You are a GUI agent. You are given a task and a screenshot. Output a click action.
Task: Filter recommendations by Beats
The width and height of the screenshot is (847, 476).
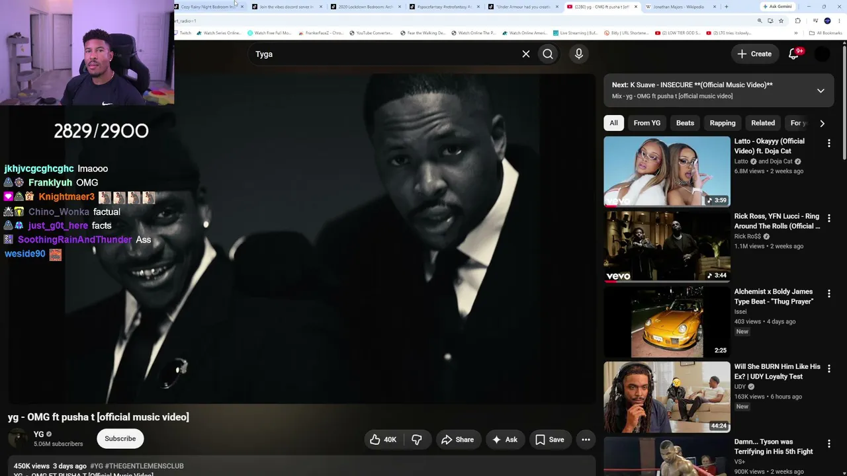click(685, 123)
